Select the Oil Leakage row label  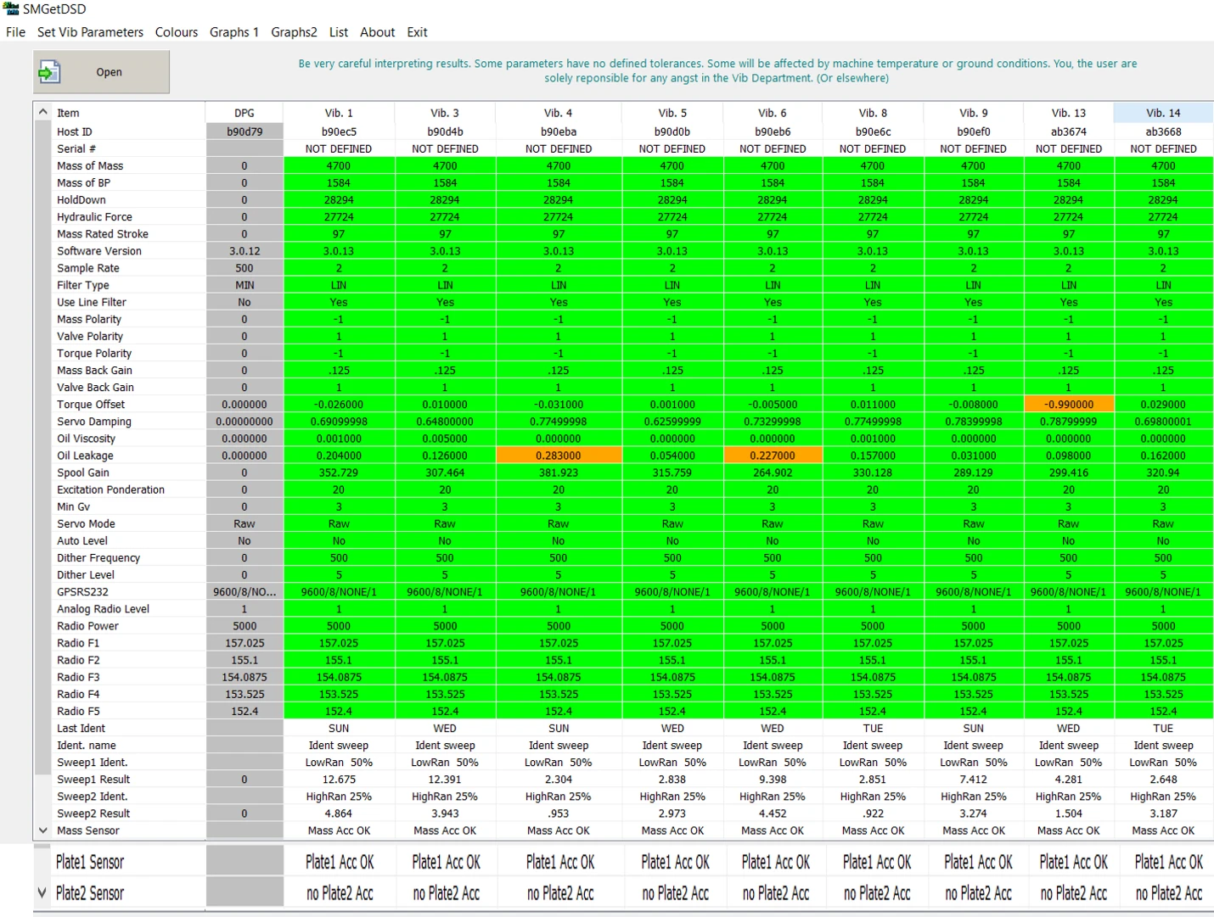point(85,456)
